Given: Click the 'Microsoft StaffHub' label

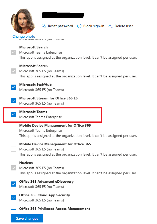Looking at the screenshot, I should point(35,85).
